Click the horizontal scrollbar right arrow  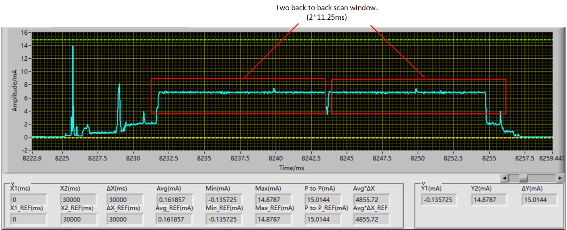[560, 177]
